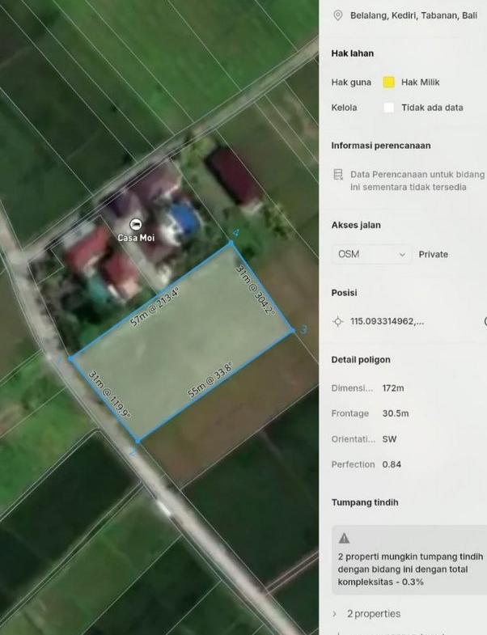Image resolution: width=487 pixels, height=635 pixels.
Task: Select polygon vertex 3 on the map
Action: (x=293, y=329)
